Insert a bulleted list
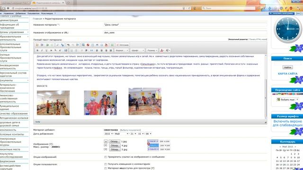 pos(76,51)
